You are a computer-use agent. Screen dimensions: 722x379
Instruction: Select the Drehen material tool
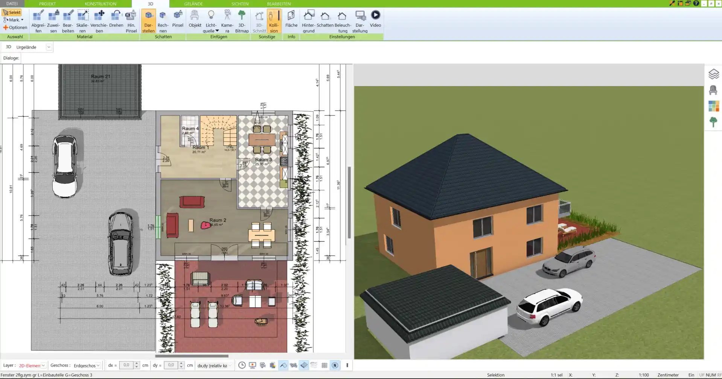116,19
